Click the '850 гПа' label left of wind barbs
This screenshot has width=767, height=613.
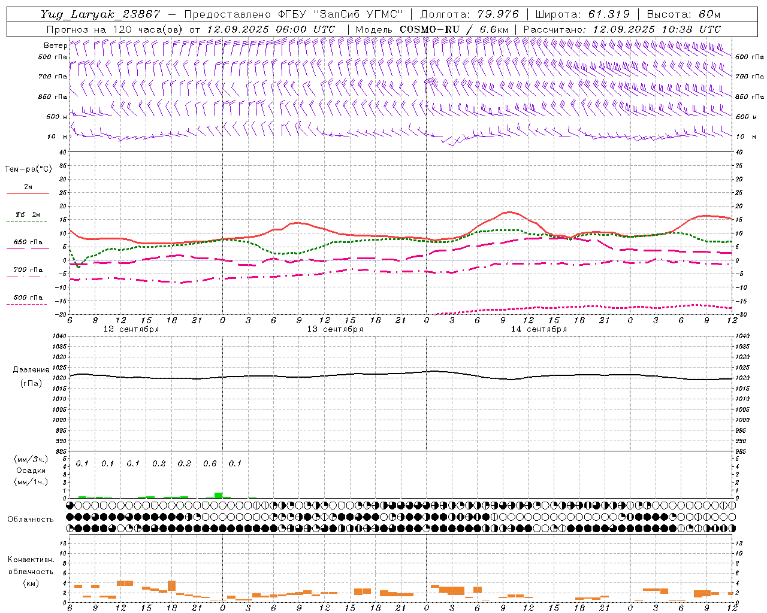pos(53,96)
